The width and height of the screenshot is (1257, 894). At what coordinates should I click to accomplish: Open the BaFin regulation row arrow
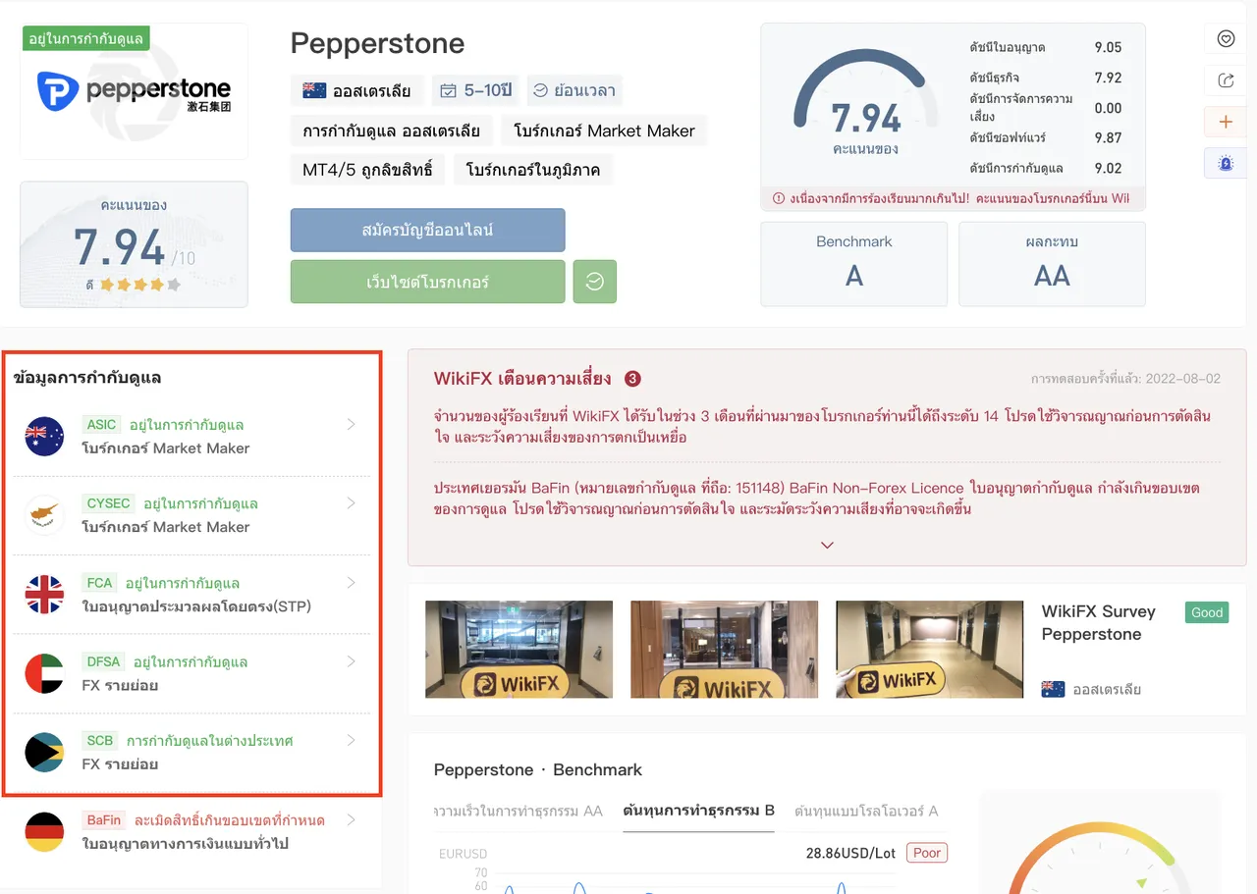coord(351,819)
